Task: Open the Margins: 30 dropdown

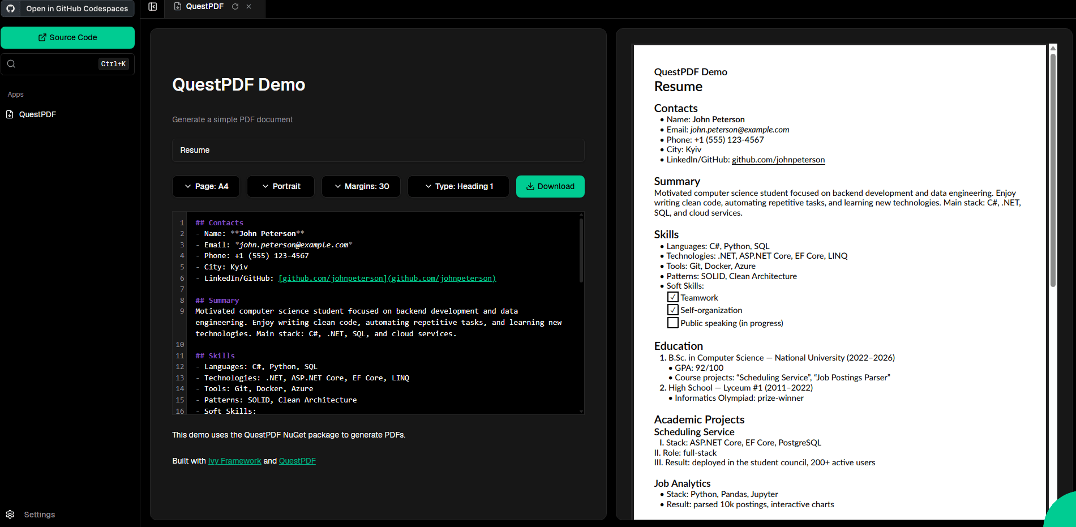Action: coord(361,186)
